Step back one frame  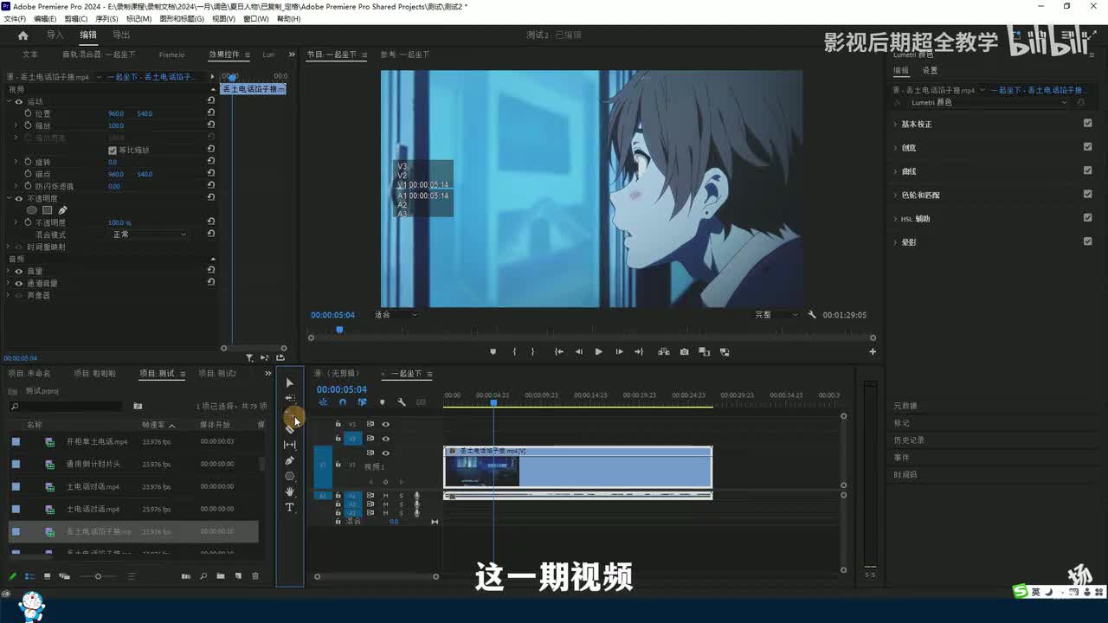click(x=578, y=352)
